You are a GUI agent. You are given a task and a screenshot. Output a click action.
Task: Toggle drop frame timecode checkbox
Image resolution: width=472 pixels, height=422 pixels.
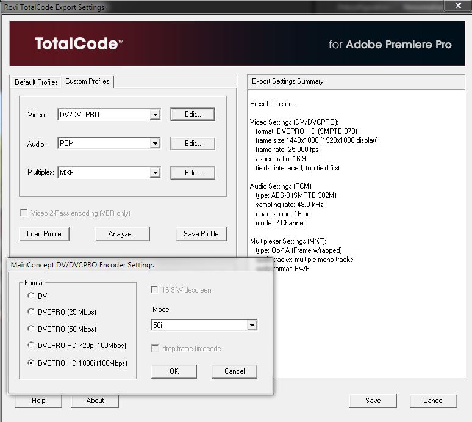155,349
